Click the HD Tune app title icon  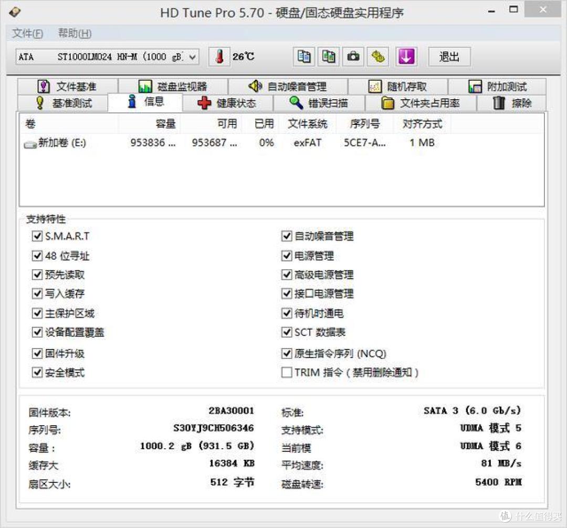[x=15, y=12]
